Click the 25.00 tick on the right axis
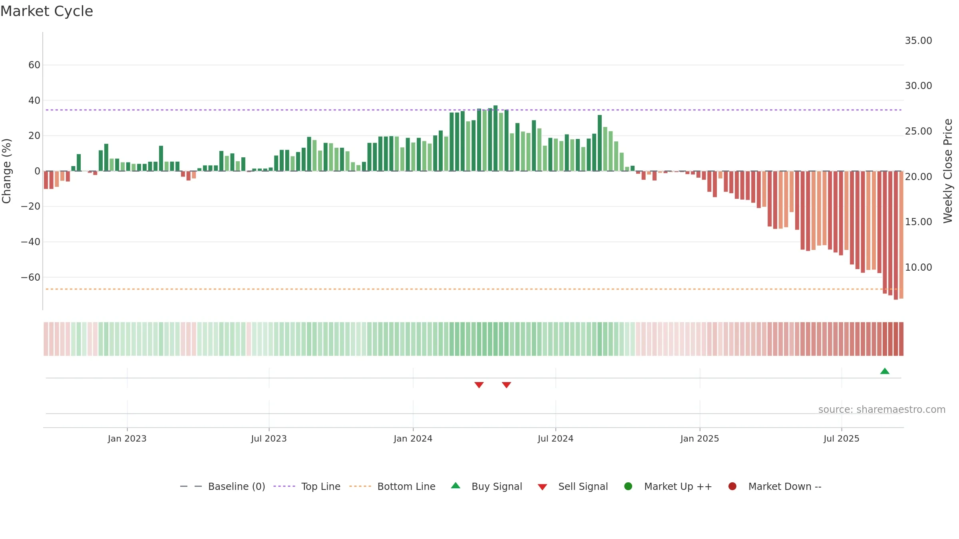Screen dimensions: 959x539 pyautogui.click(x=918, y=131)
